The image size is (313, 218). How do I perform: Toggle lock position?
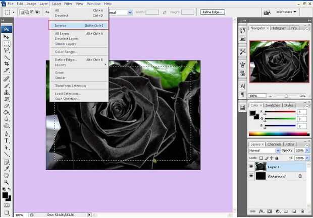click(x=272, y=158)
